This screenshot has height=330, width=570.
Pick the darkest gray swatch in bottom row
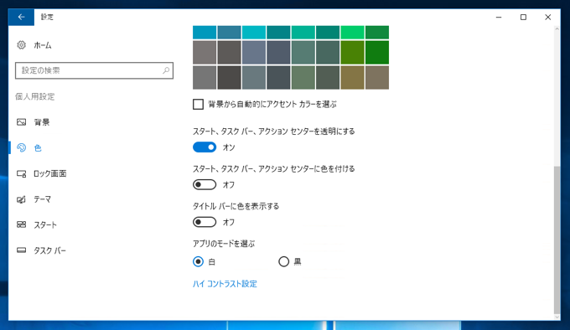(x=229, y=77)
